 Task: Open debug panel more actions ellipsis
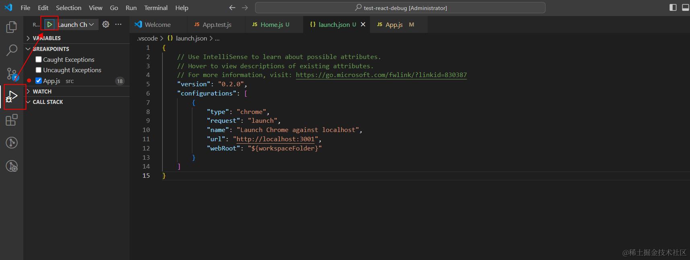click(x=118, y=24)
